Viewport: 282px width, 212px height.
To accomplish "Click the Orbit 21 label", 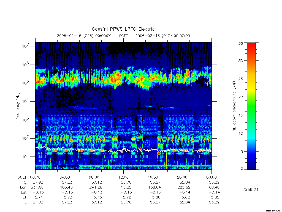I will pos(251,190).
